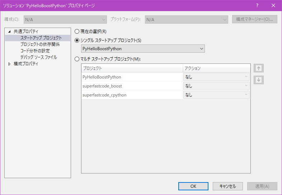Select デバッグ ソース ファイル tree item

[38, 57]
